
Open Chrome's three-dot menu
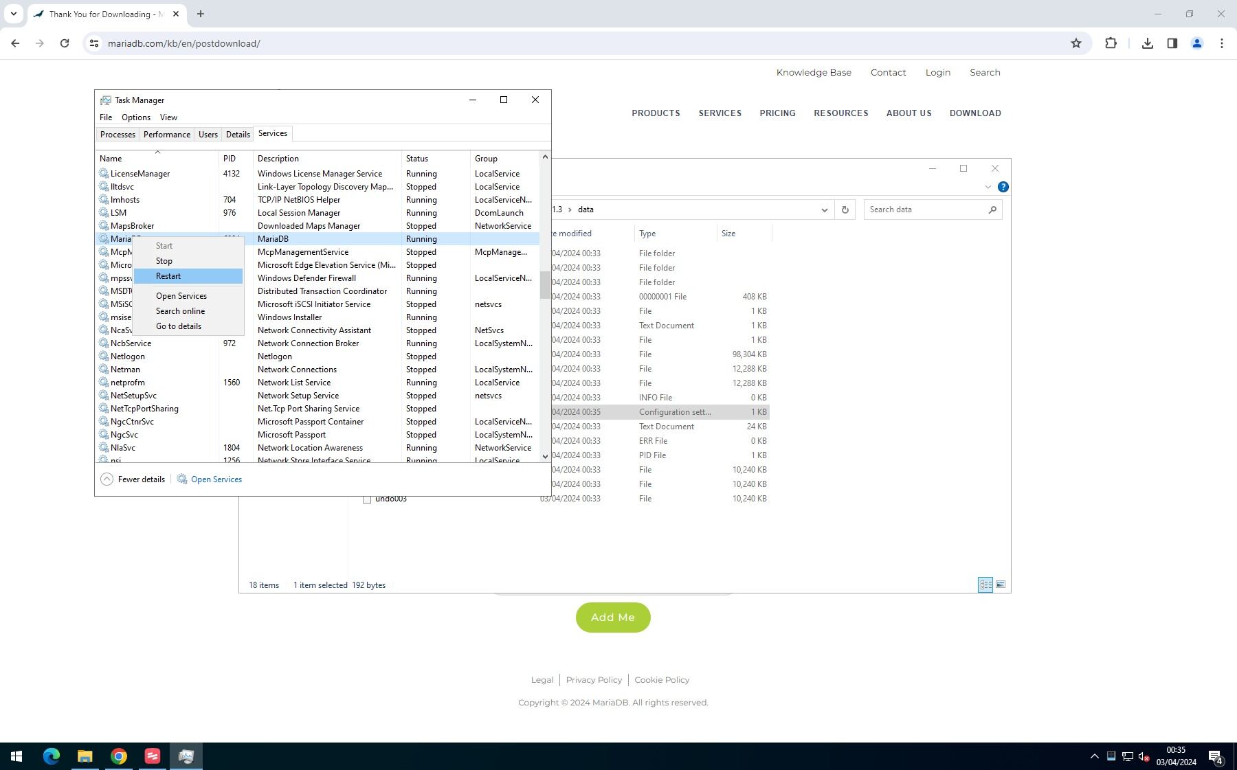[1222, 43]
